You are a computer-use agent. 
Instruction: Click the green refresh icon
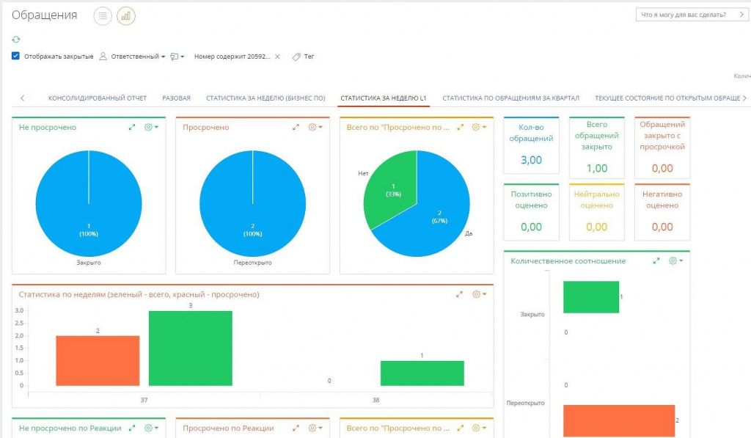click(16, 40)
